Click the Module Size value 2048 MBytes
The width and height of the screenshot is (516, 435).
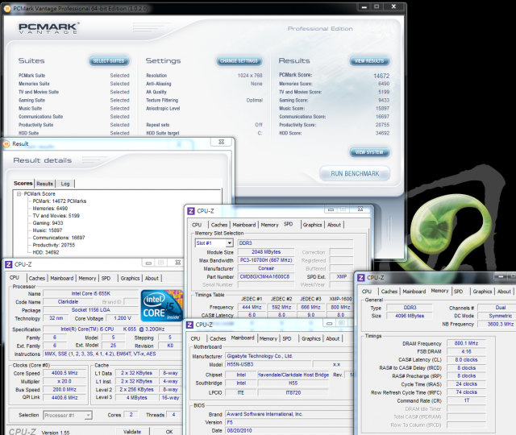coord(266,252)
